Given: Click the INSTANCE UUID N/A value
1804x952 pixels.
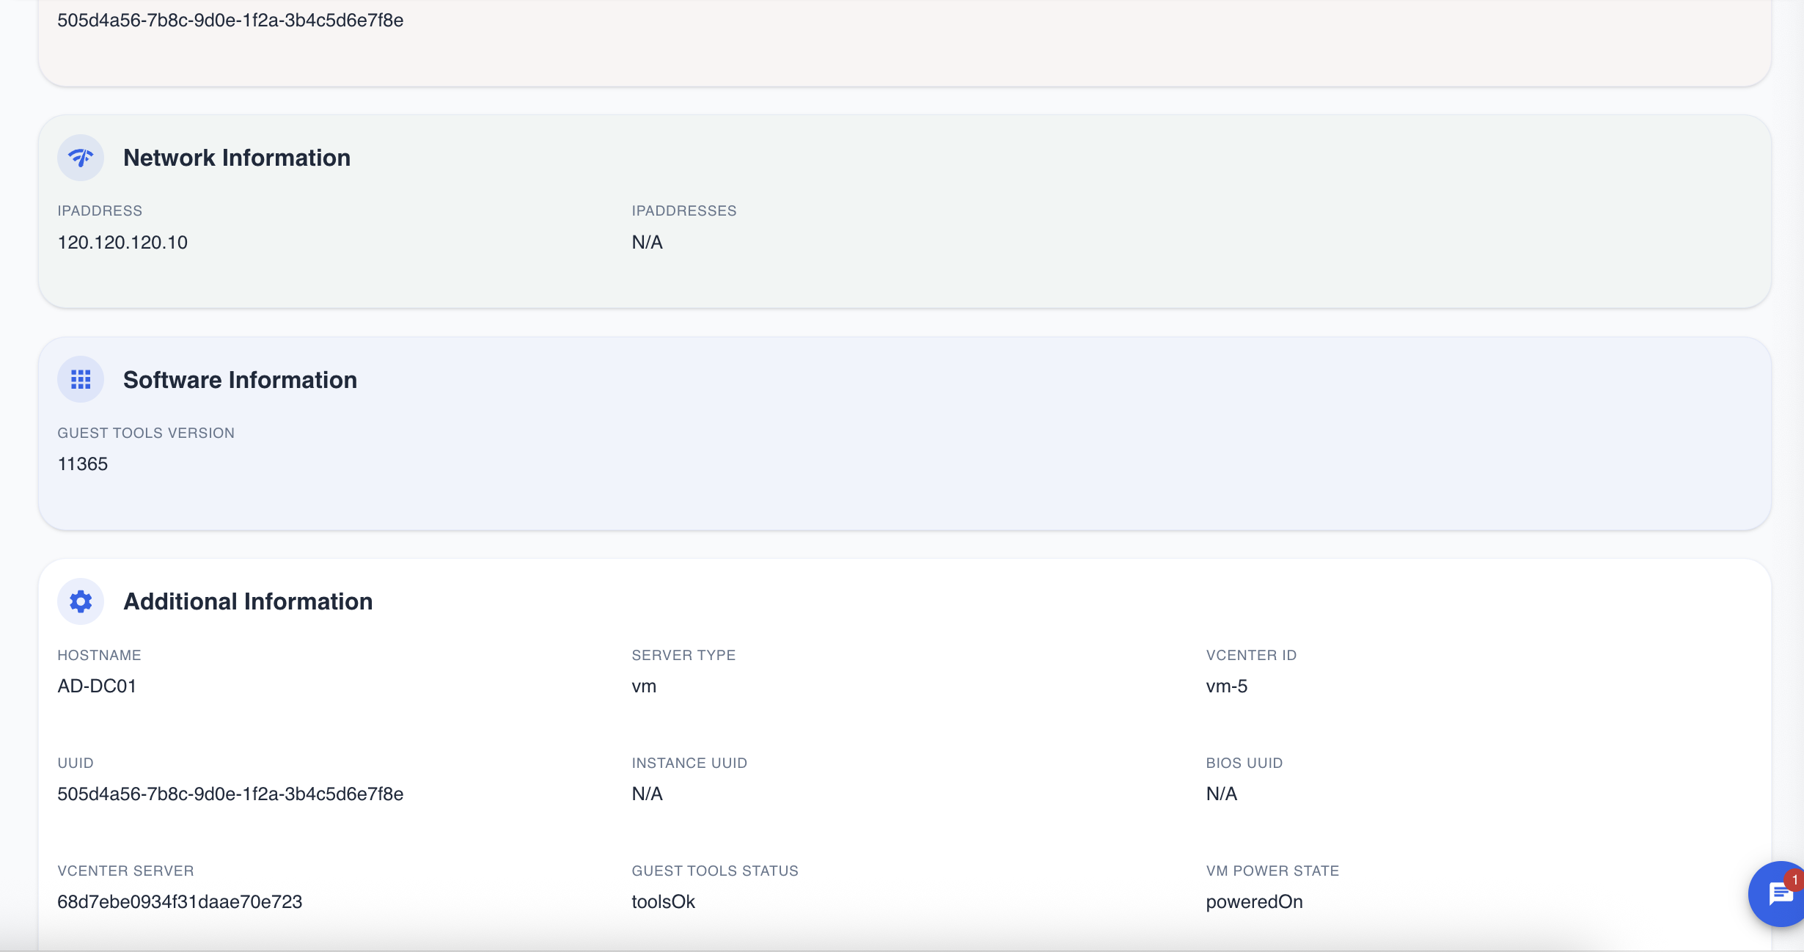Looking at the screenshot, I should (x=647, y=794).
